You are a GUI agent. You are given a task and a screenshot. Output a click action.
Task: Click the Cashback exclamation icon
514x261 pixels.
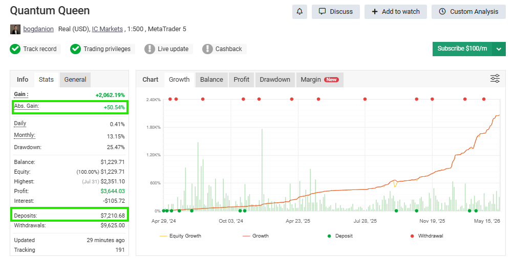[x=207, y=49]
